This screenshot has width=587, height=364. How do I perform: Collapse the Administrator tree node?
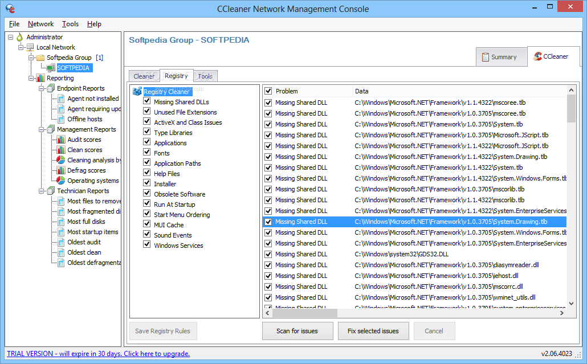tap(10, 37)
